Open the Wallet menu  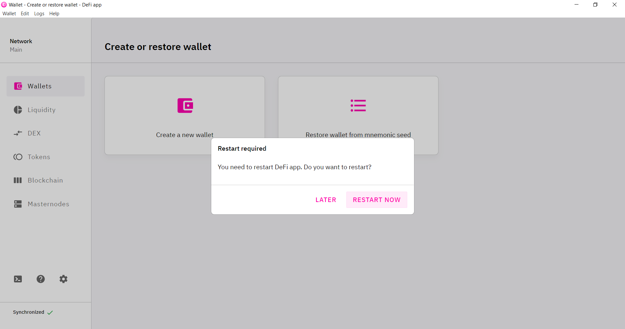[9, 14]
